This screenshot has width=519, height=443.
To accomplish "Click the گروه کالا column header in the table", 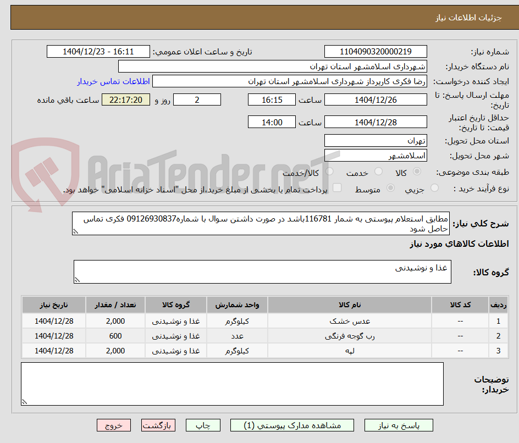I will click(x=176, y=304).
